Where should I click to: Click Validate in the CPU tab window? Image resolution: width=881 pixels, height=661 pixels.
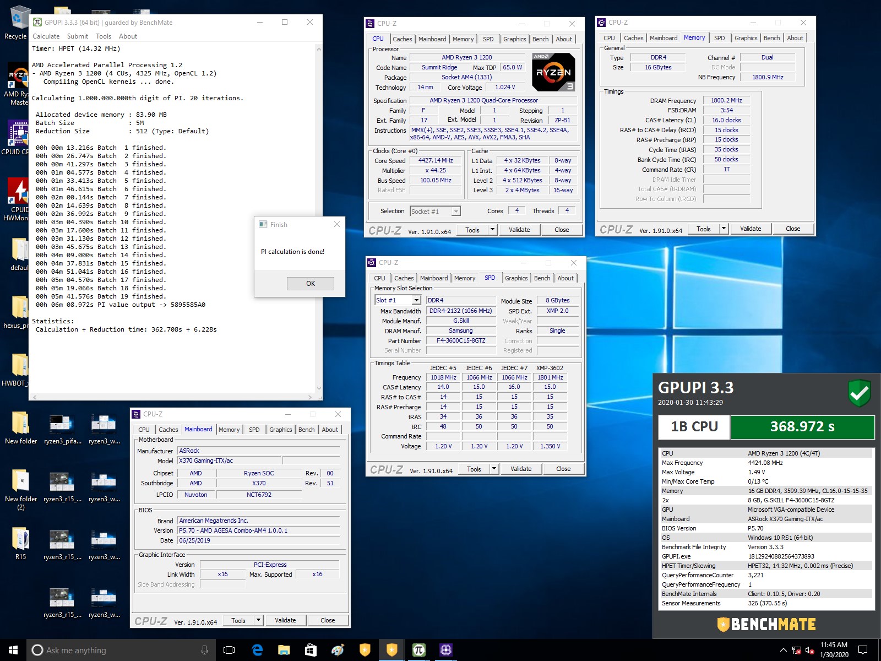519,230
